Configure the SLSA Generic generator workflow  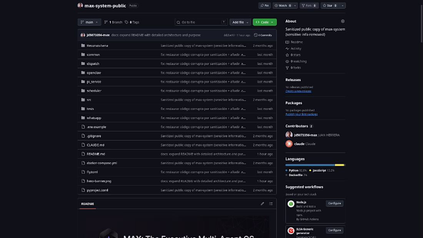(x=335, y=230)
